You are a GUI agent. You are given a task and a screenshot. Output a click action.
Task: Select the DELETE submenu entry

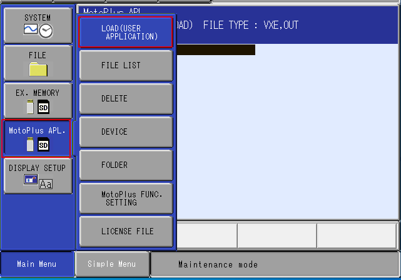(x=126, y=98)
